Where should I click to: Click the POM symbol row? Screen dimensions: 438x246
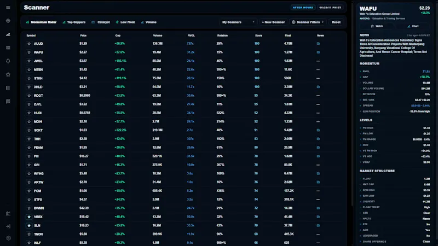point(185,191)
